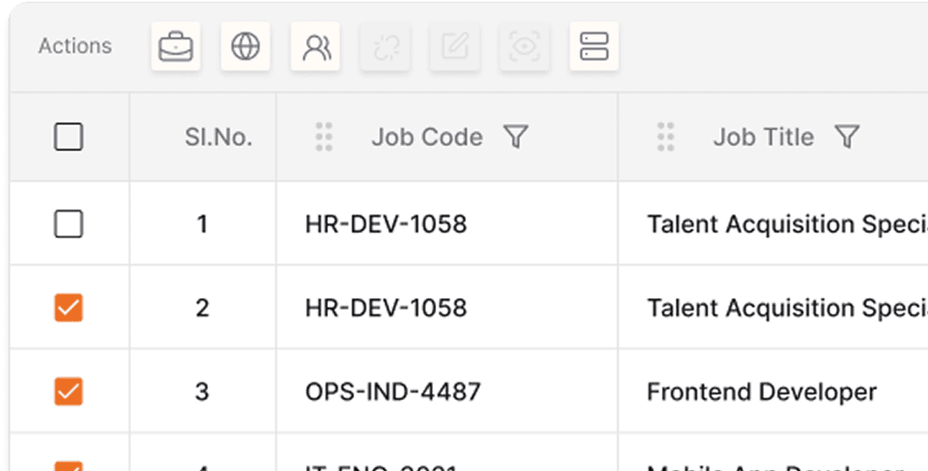Tick the select-all checkbox in table header
The width and height of the screenshot is (928, 471).
(68, 137)
